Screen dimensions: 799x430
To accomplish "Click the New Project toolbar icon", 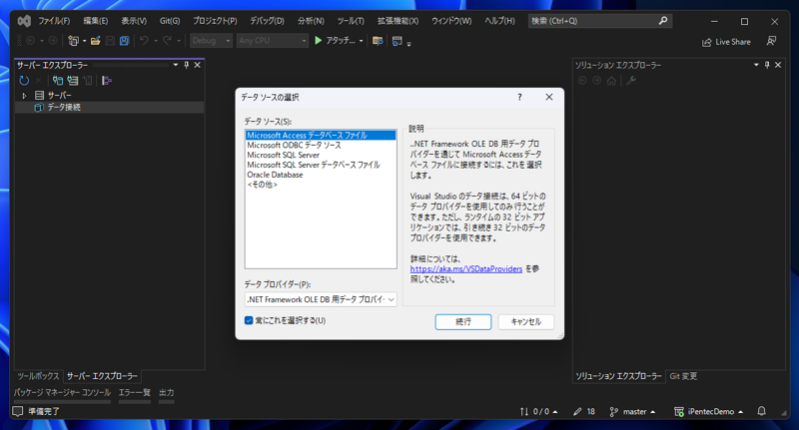I will [73, 41].
